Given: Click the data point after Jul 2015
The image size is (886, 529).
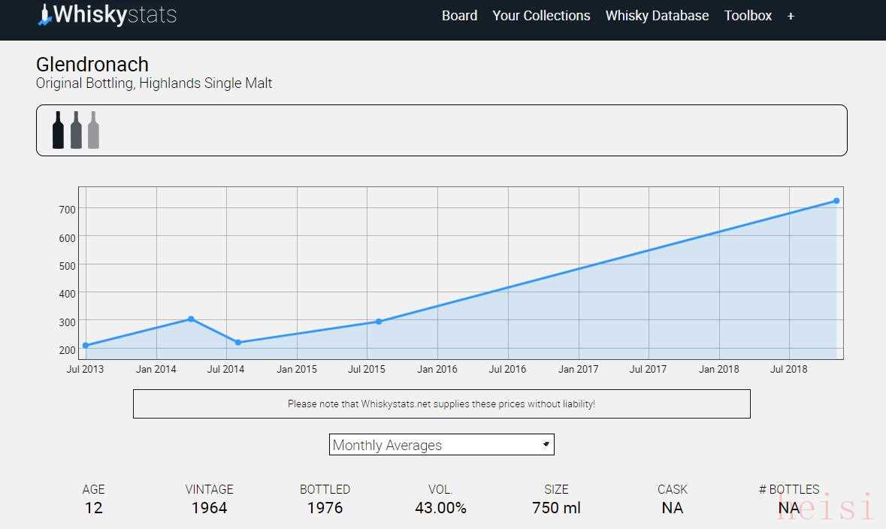Looking at the screenshot, I should coord(379,322).
